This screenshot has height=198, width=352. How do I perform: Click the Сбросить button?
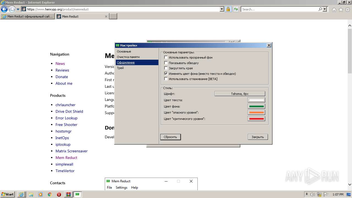pos(170,137)
